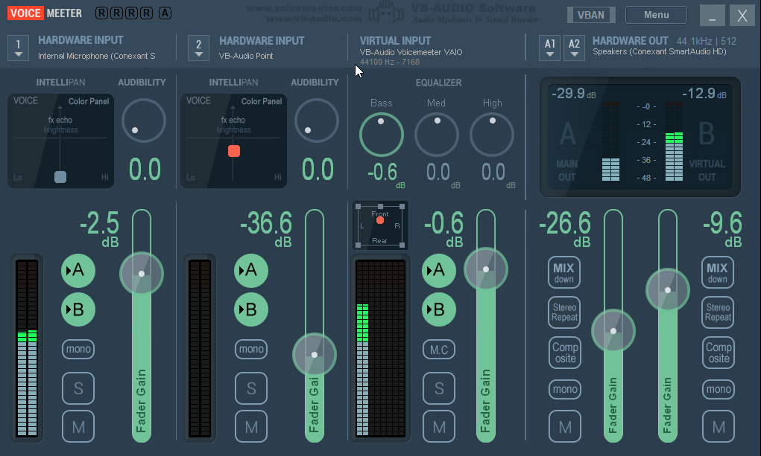Viewport: 761px width, 456px height.
Task: Toggle mono on hardware input 1
Action: [78, 349]
